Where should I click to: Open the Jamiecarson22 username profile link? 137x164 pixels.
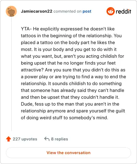[37, 11]
